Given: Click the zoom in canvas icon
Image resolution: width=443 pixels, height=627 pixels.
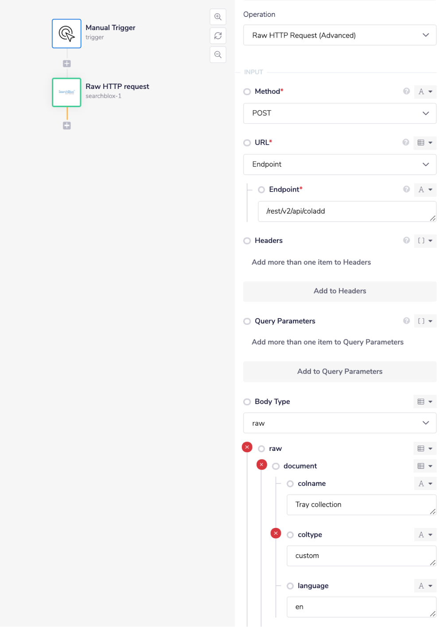Looking at the screenshot, I should point(218,17).
